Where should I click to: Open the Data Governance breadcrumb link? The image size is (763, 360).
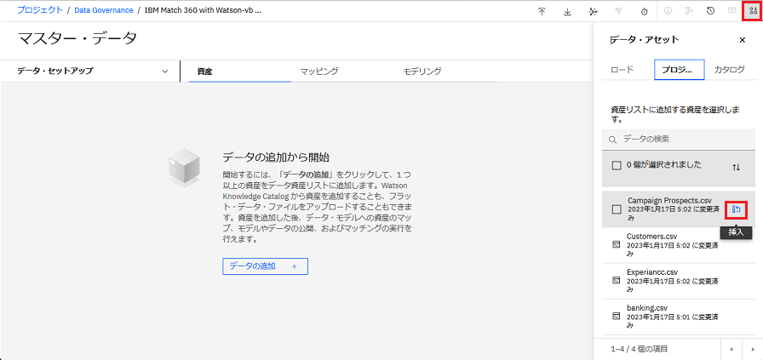pyautogui.click(x=104, y=10)
